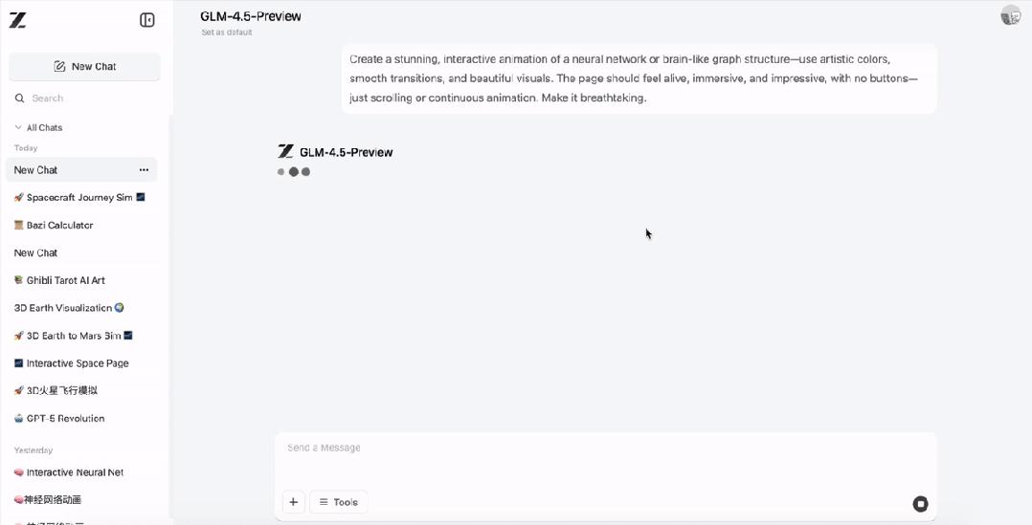Viewport: 1032px width, 525px height.
Task: Click Set as default link
Action: [227, 33]
